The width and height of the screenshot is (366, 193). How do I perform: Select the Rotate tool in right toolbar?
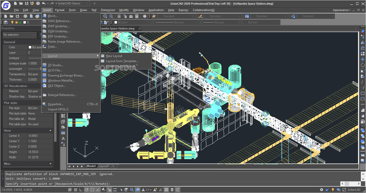[363, 65]
